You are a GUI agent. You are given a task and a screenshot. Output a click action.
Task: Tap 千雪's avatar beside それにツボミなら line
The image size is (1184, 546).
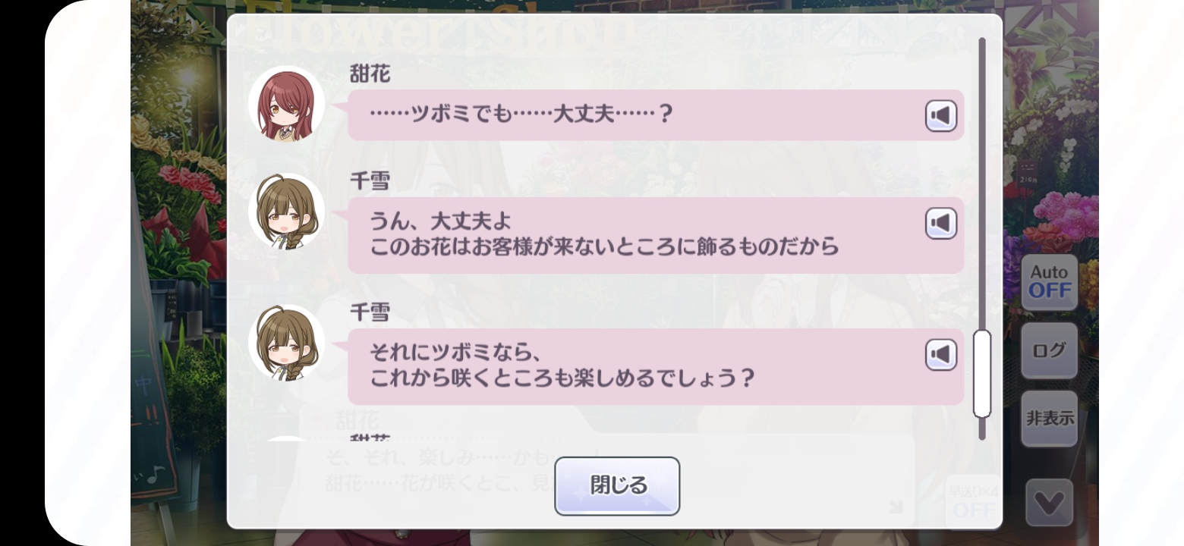286,343
